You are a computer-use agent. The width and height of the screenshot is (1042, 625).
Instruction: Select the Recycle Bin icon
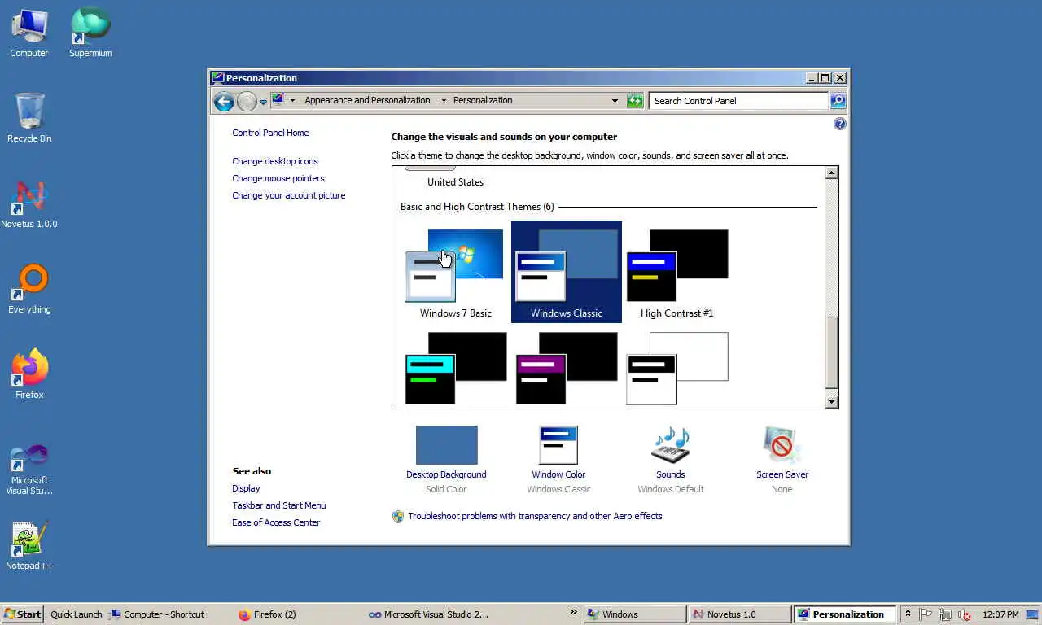point(29,118)
